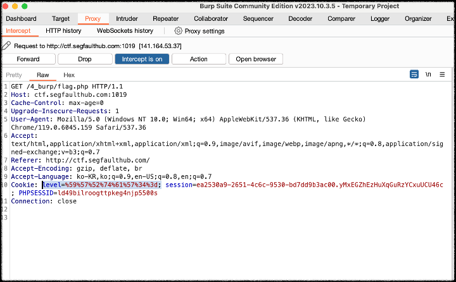Click the yellow minimize window button
Screen dimensions: 456x282
[x=15, y=6]
